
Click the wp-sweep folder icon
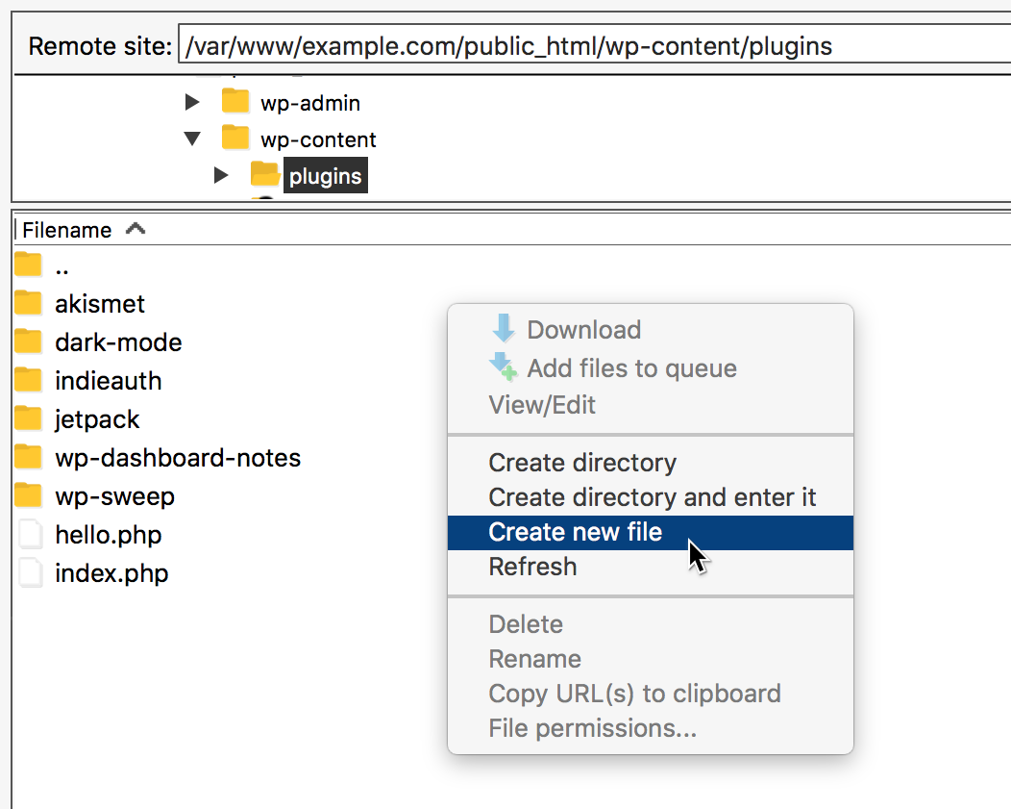tap(28, 495)
